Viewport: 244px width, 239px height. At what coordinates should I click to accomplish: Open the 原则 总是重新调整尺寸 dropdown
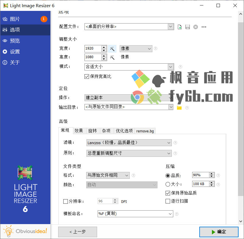[129, 153]
